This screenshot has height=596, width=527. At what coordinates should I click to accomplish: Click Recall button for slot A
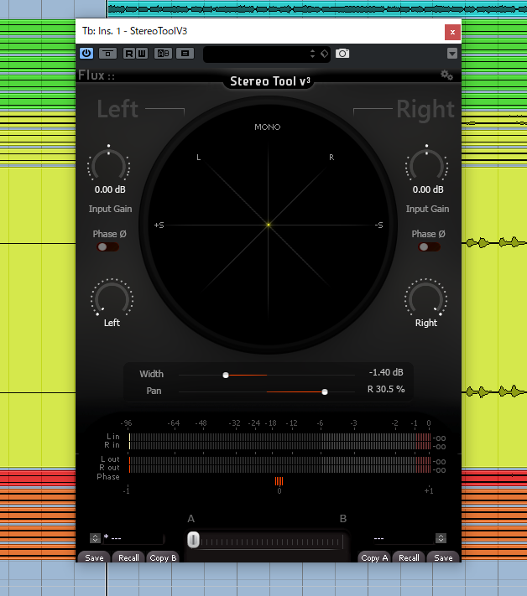pyautogui.click(x=128, y=557)
